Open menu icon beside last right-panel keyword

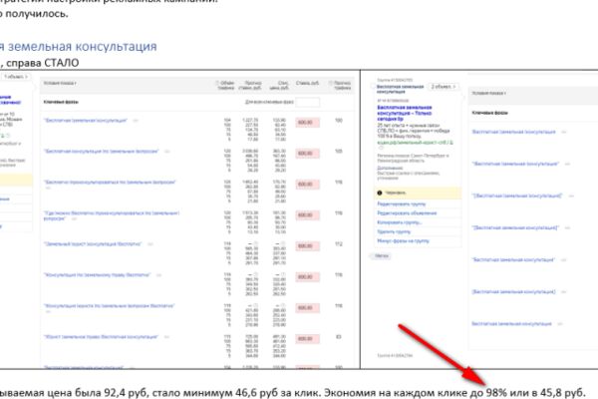click(x=560, y=324)
